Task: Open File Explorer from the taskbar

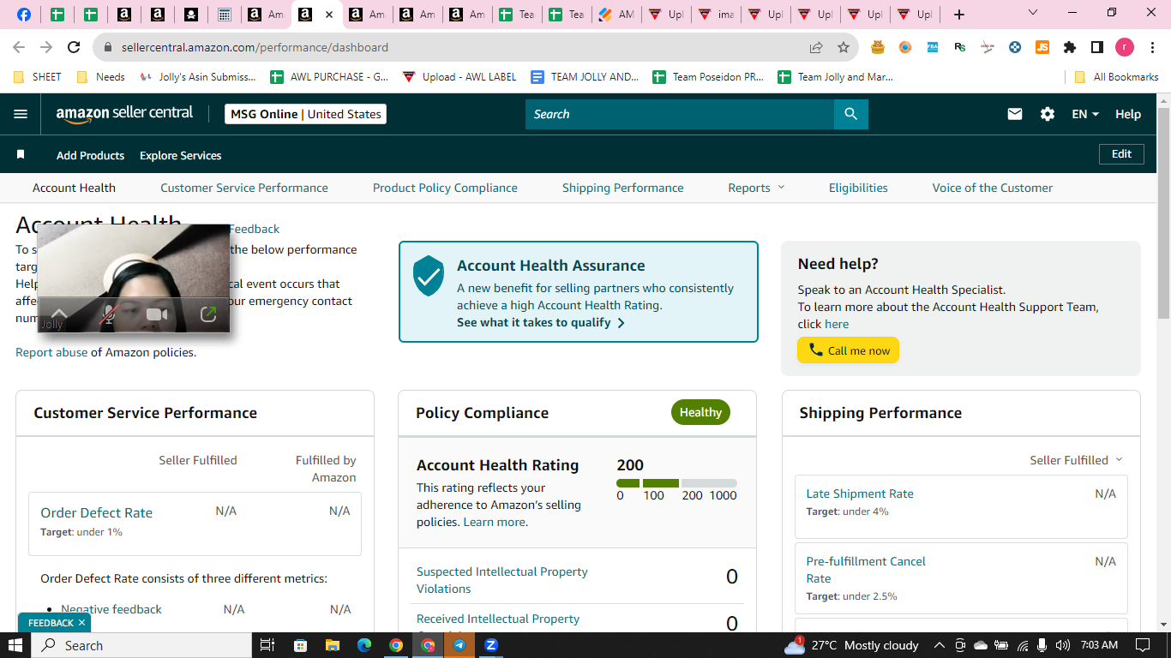Action: click(332, 645)
